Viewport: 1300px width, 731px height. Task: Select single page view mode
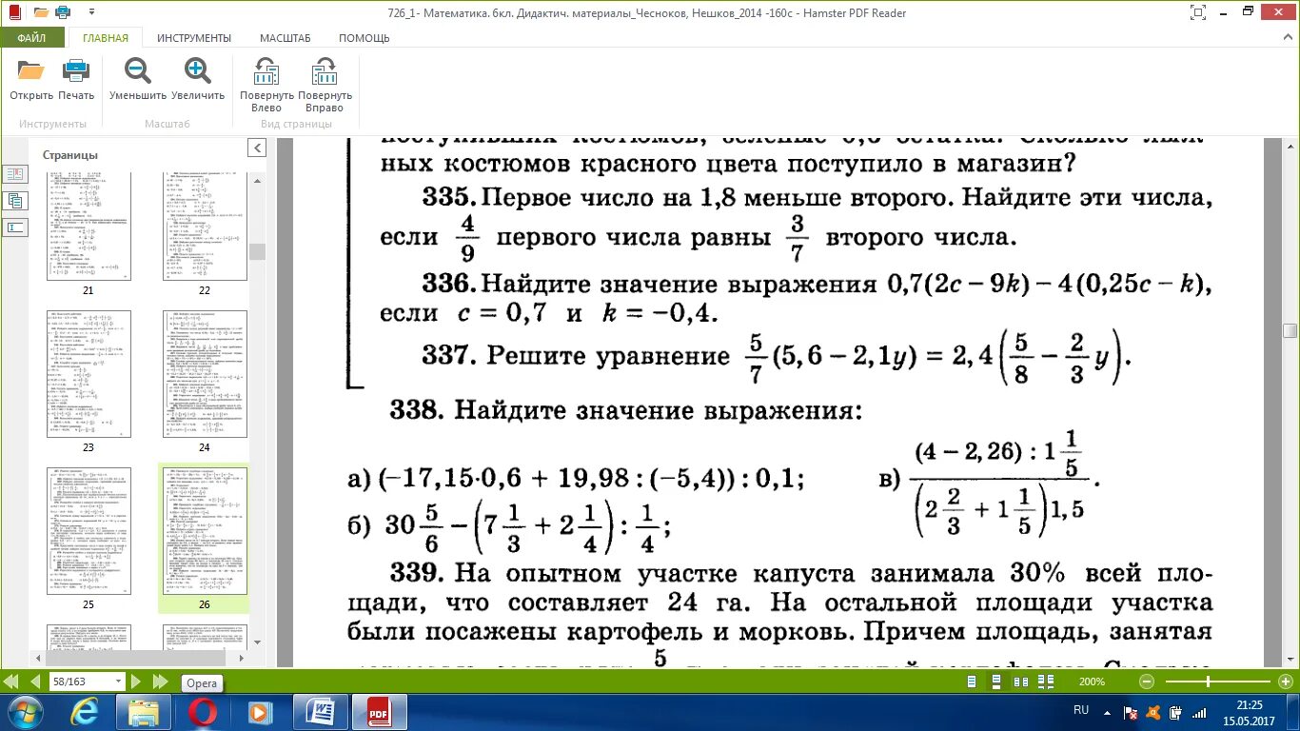coord(972,682)
